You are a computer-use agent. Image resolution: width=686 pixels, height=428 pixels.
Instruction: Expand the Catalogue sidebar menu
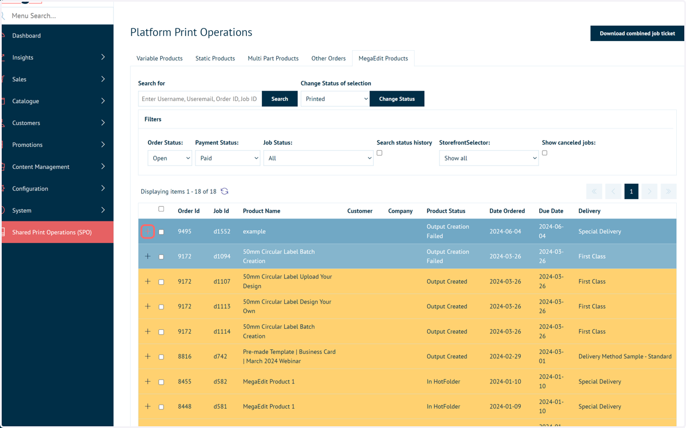[57, 101]
